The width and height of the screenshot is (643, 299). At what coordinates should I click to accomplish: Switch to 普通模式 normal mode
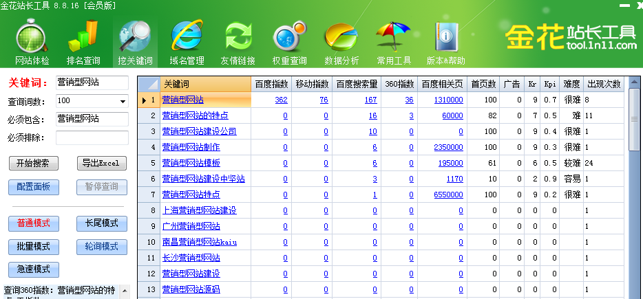coord(34,223)
